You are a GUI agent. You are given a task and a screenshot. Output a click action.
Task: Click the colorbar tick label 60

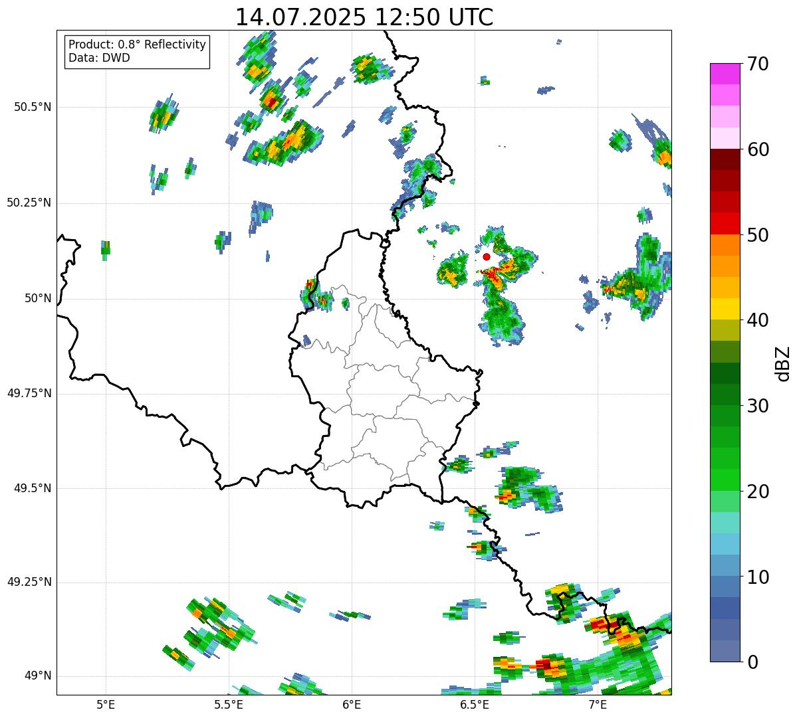click(x=757, y=150)
